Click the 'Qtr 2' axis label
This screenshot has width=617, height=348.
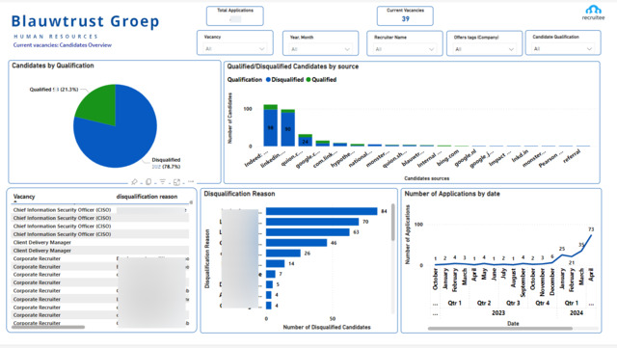(484, 303)
